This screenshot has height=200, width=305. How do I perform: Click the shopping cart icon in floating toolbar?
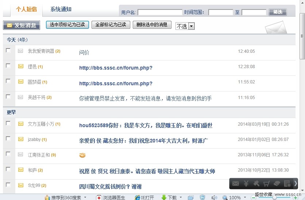click(266, 184)
